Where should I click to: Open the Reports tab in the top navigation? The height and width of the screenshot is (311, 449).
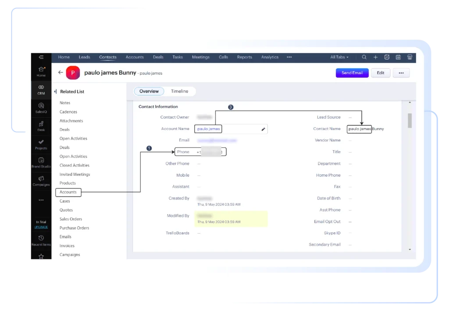click(244, 57)
